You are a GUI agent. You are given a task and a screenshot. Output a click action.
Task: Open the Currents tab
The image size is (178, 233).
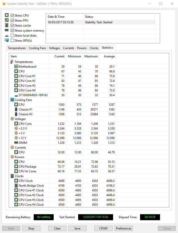coord(68,48)
